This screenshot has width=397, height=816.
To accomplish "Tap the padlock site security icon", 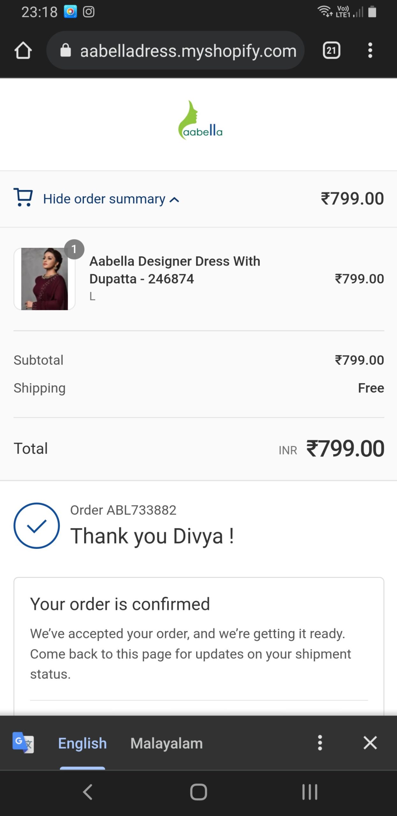I will 66,50.
